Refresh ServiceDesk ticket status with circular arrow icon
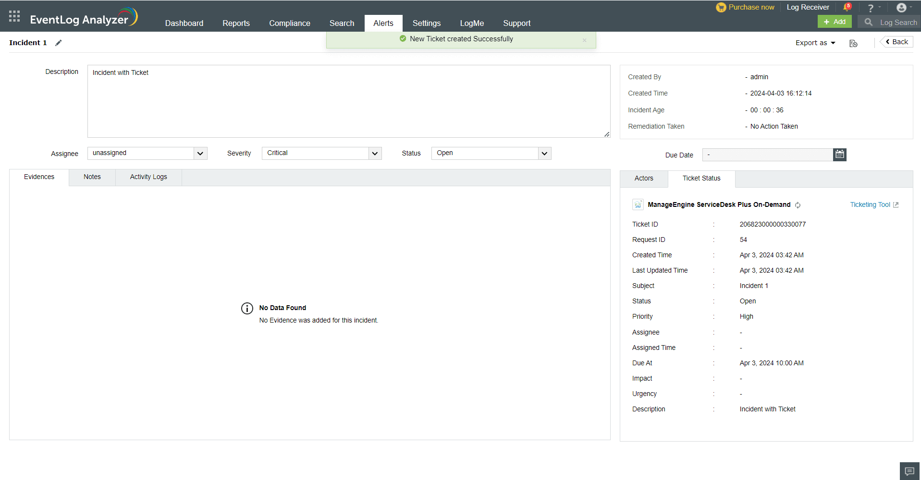The width and height of the screenshot is (921, 480). click(798, 205)
